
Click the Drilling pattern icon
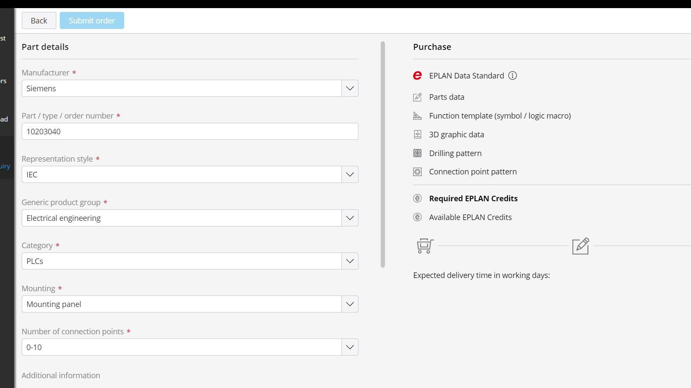417,153
